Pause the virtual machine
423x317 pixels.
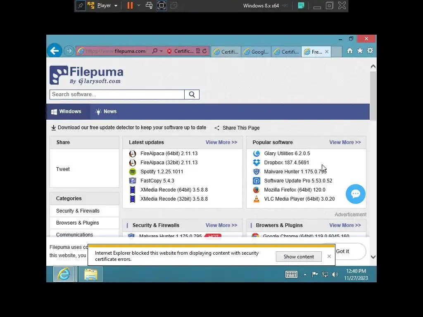click(x=130, y=5)
